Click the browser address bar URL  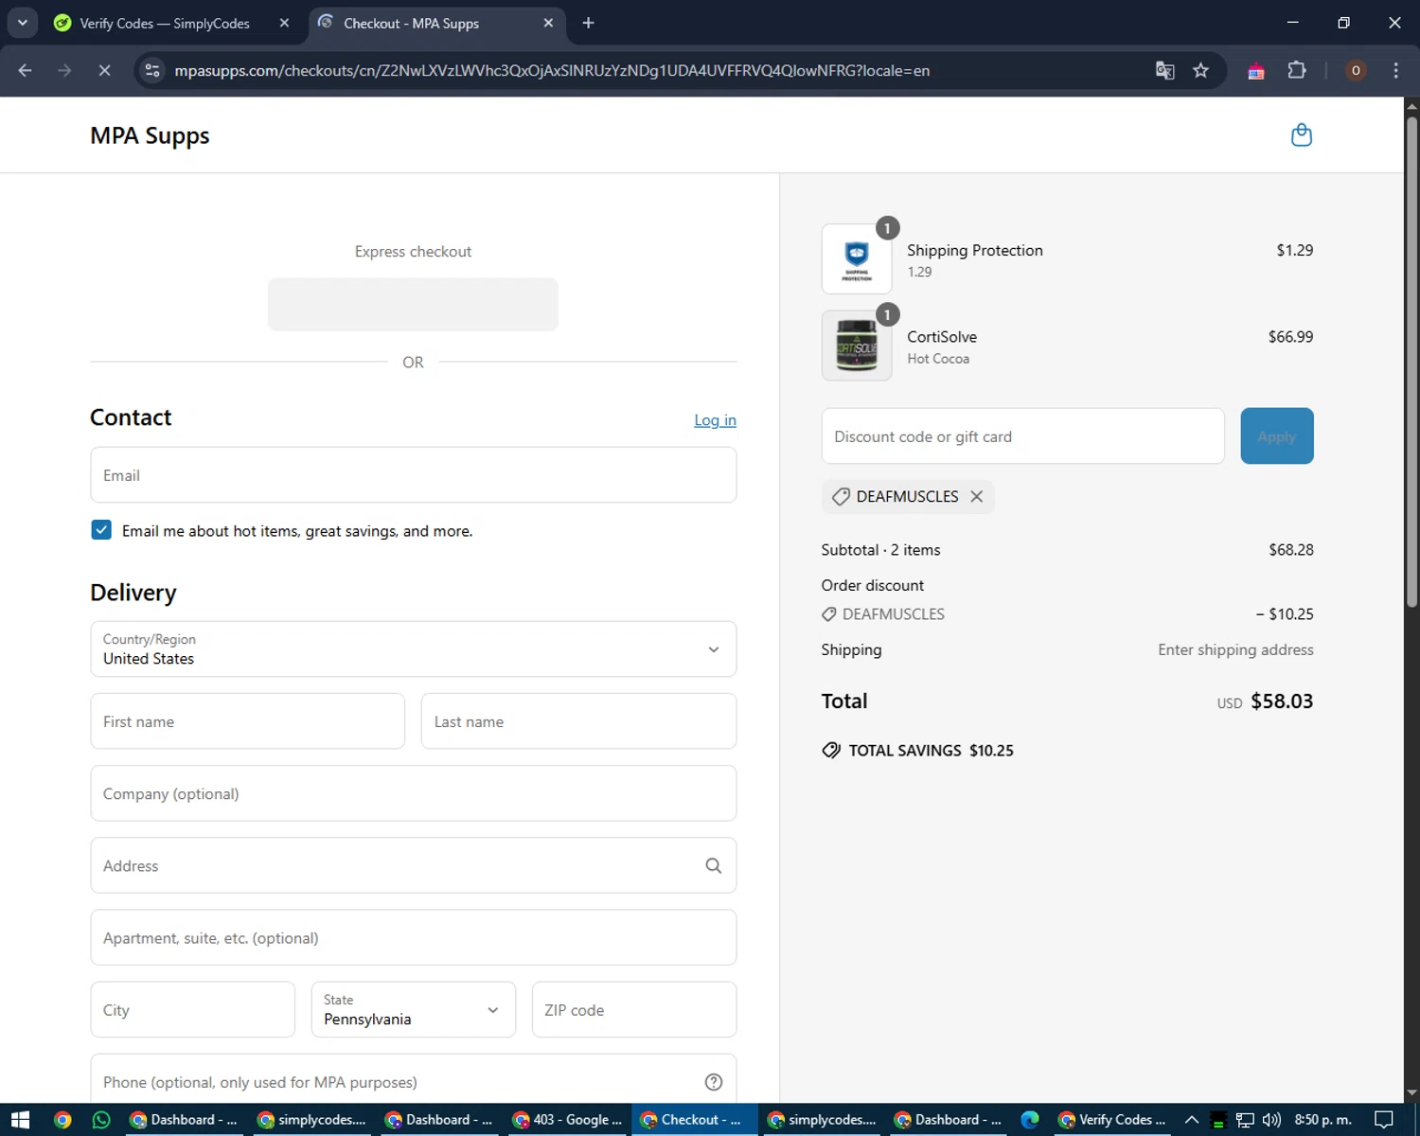click(552, 71)
